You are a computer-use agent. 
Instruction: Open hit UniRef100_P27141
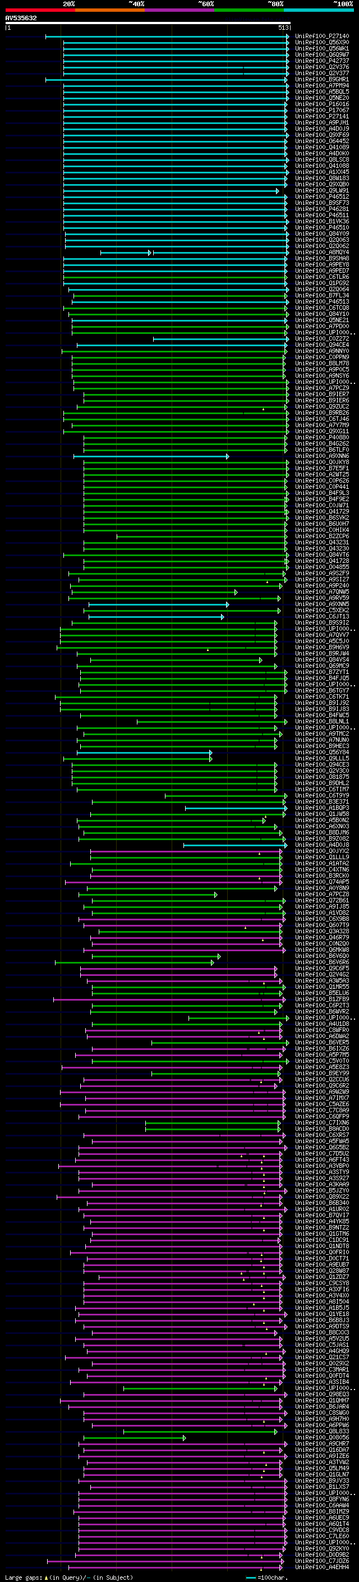tap(321, 117)
